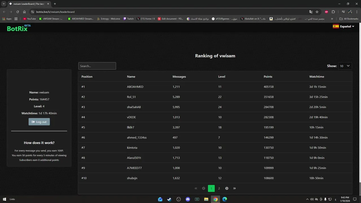Open the Twitch bookmark

(x=128, y=19)
